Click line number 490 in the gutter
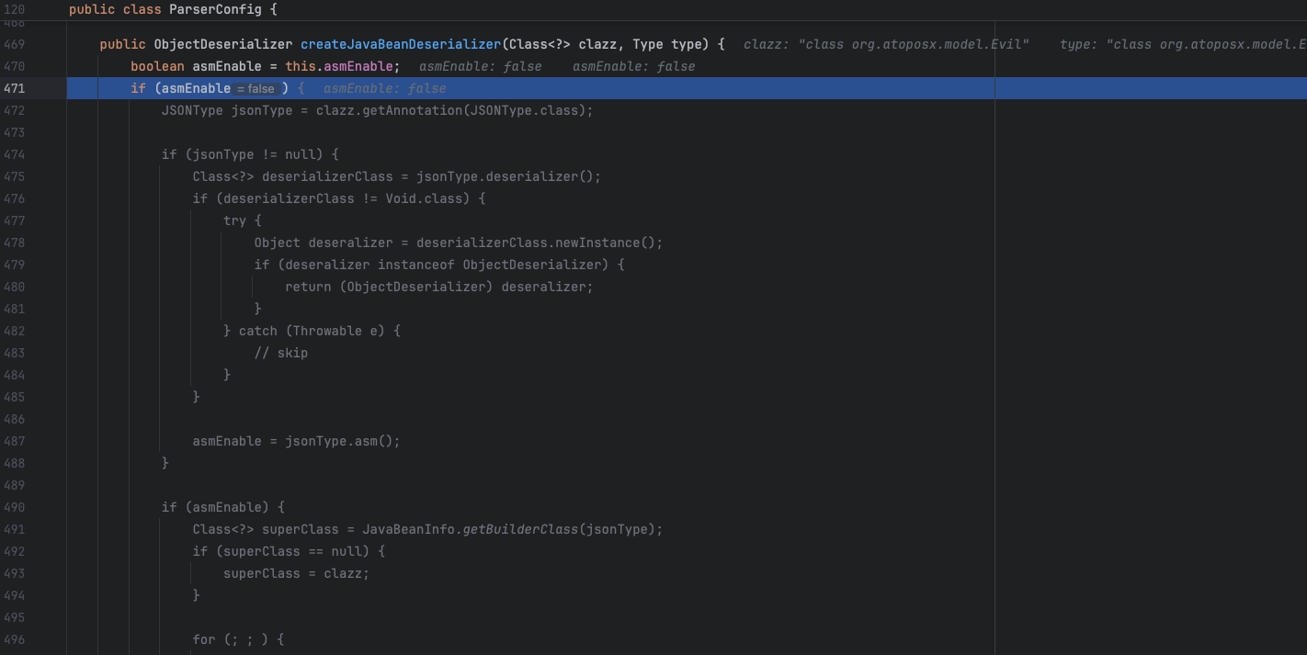Viewport: 1307px width, 655px height. (x=14, y=507)
